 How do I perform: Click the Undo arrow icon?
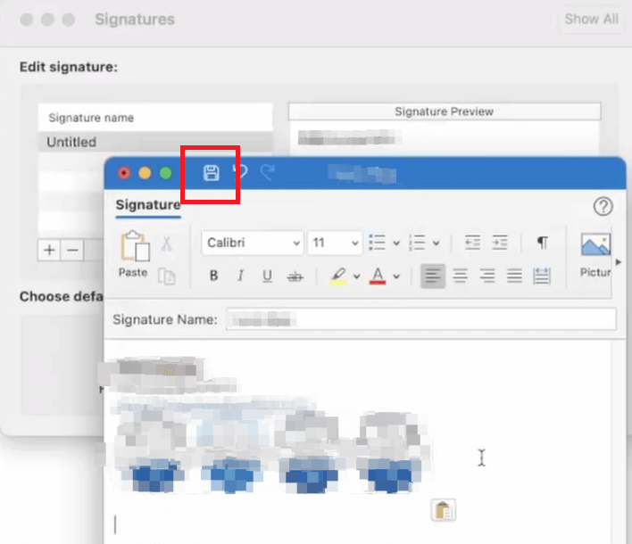(x=239, y=173)
